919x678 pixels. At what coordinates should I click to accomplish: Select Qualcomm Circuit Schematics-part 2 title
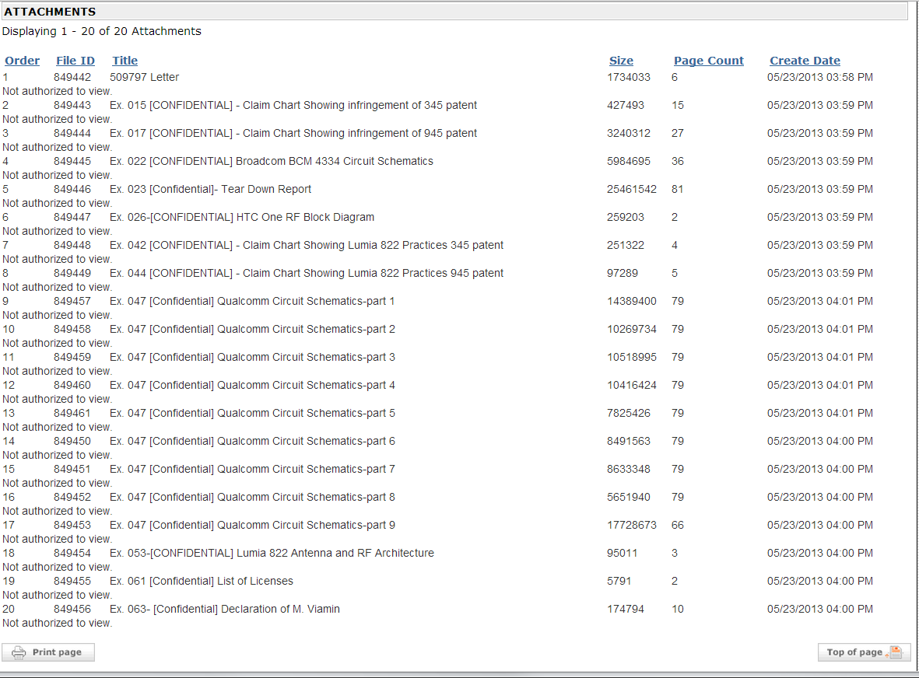(x=252, y=330)
